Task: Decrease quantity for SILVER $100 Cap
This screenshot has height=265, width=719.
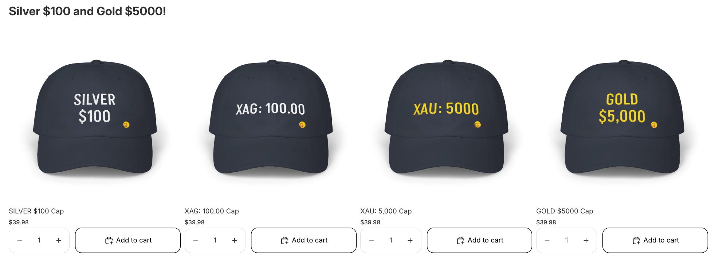Action: (20, 240)
